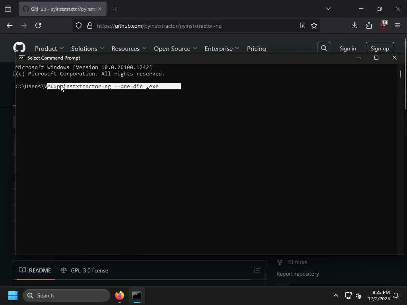Screen dimensions: 407x305
Task: Toggle reader view in address bar
Action: coord(302,25)
